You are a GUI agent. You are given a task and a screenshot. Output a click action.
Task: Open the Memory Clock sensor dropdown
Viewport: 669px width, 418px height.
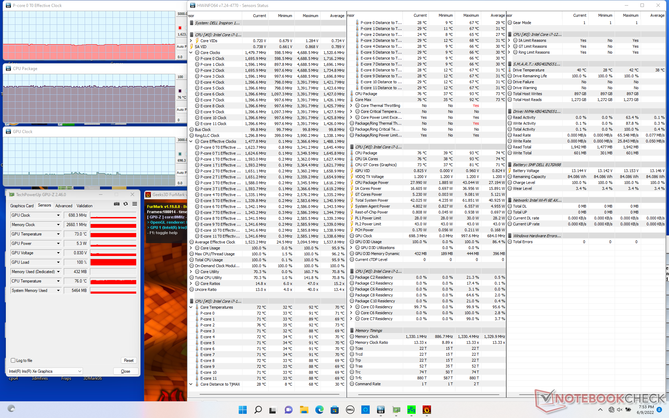[x=58, y=225]
